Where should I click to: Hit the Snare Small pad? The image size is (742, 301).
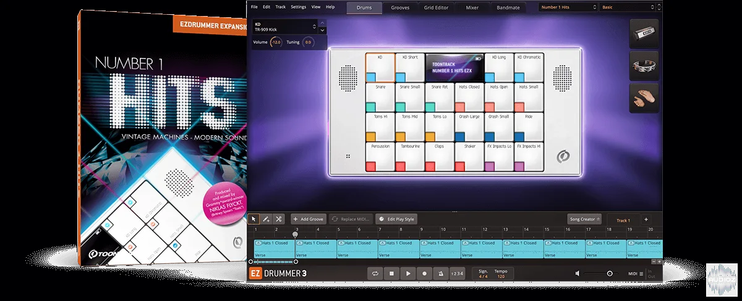coord(409,97)
